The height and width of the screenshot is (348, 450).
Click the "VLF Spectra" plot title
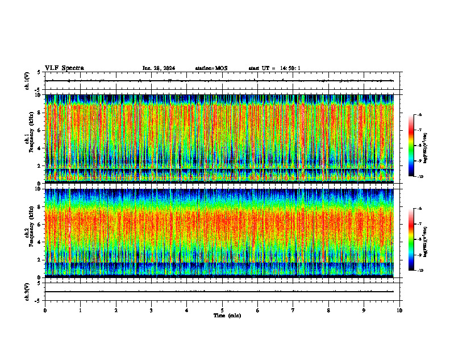point(64,68)
